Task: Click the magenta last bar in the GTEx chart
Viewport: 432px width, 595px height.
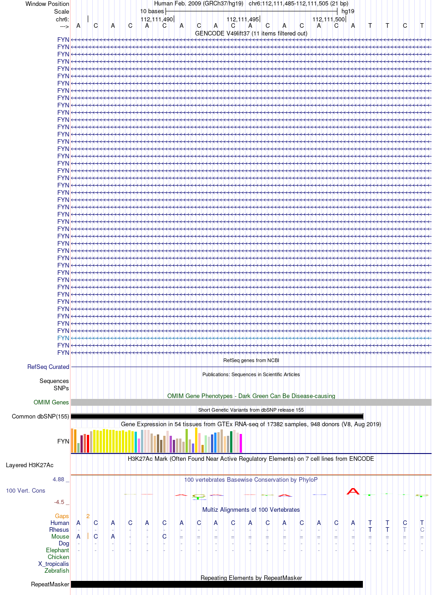Action: [241, 444]
